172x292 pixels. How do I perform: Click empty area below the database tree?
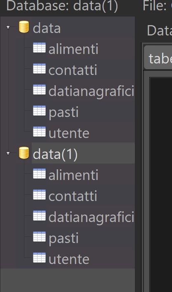[67, 280]
